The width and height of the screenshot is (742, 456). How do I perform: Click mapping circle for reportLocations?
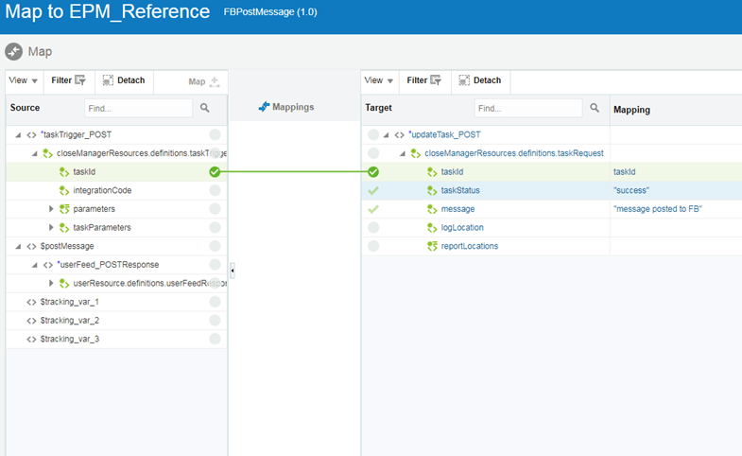[373, 246]
